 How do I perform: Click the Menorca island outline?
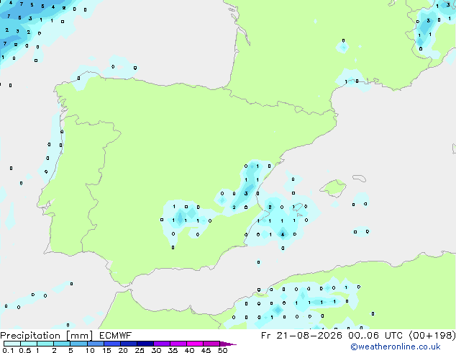[x=359, y=178]
